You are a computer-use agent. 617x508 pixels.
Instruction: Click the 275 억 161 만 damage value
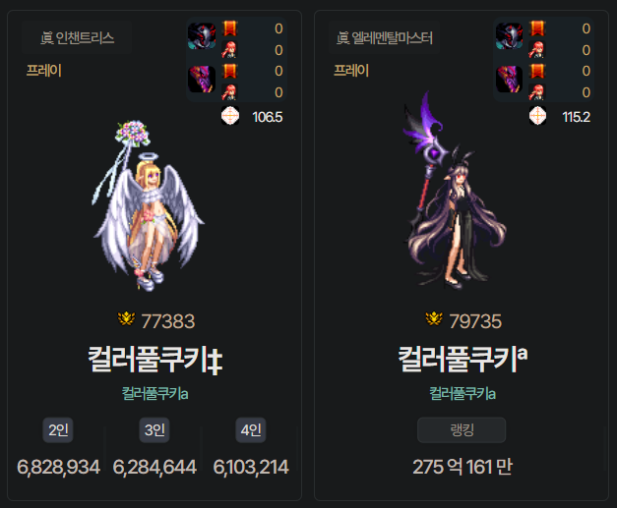pos(463,467)
